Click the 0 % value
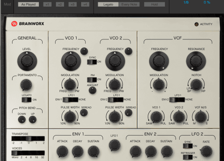224x161 pixels. point(207,2)
